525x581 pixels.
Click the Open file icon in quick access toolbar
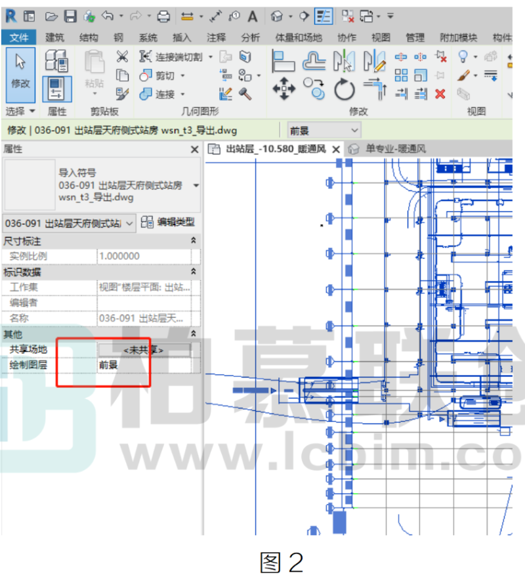click(x=51, y=16)
